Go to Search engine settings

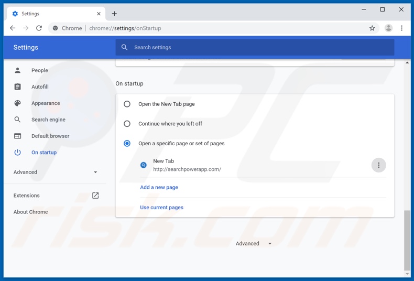click(48, 120)
